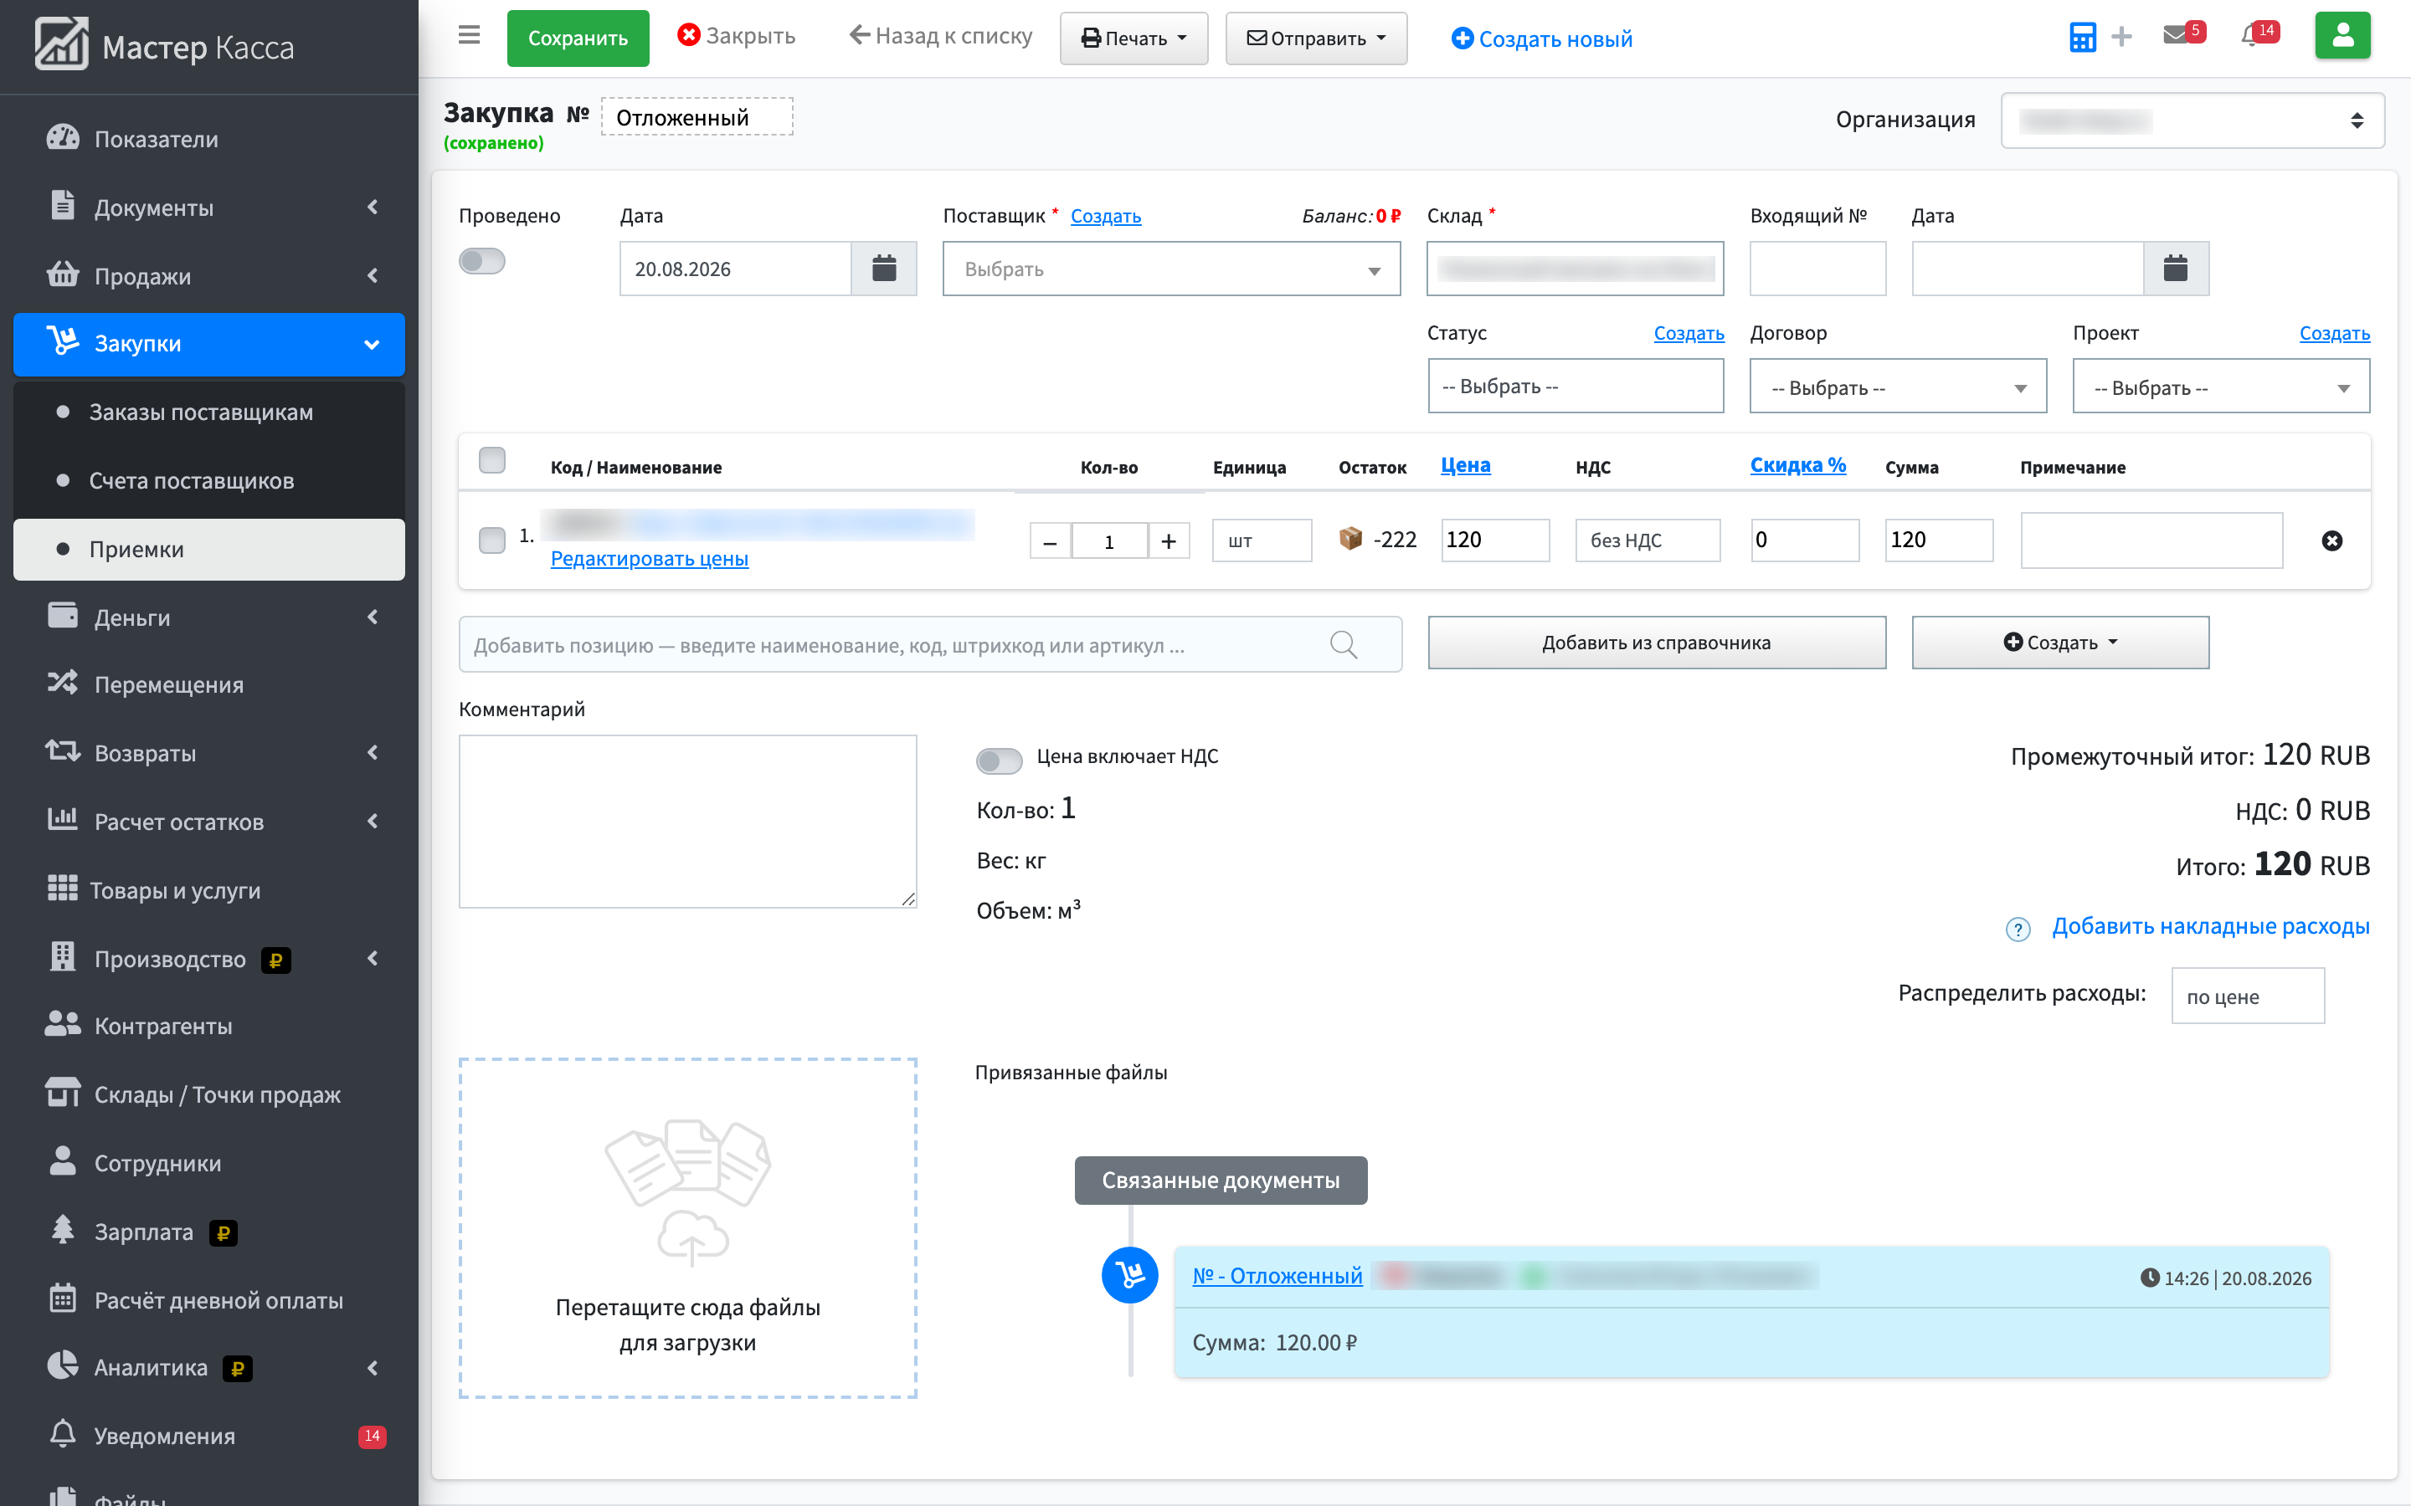Click Редактировать цены link
The image size is (2411, 1506).
(650, 559)
